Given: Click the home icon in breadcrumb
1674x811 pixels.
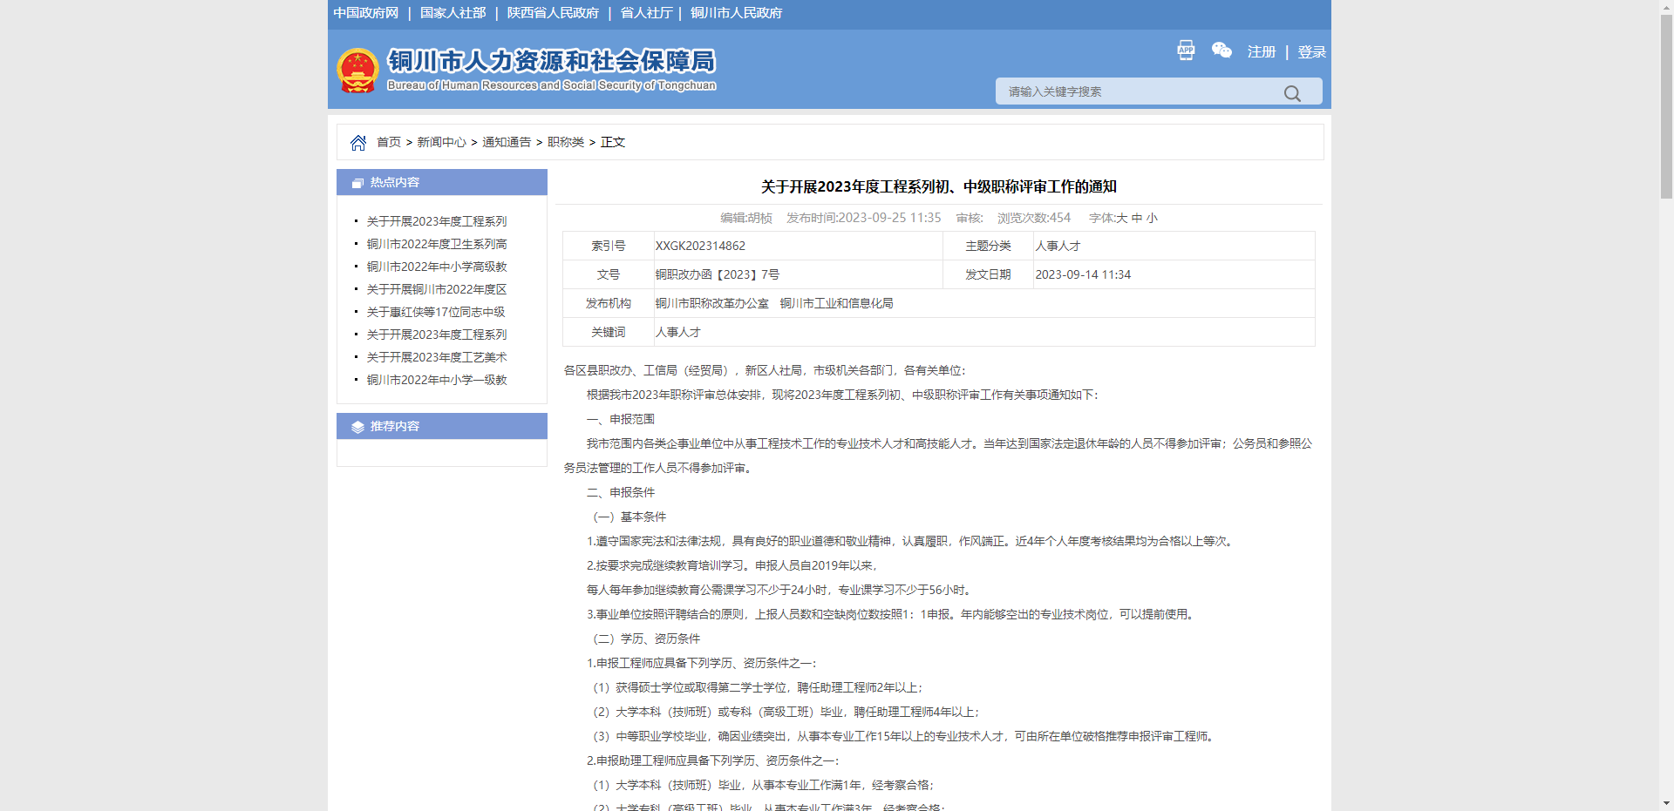Looking at the screenshot, I should (x=358, y=142).
